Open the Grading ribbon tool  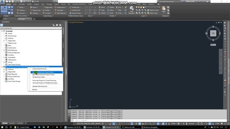point(34,13)
